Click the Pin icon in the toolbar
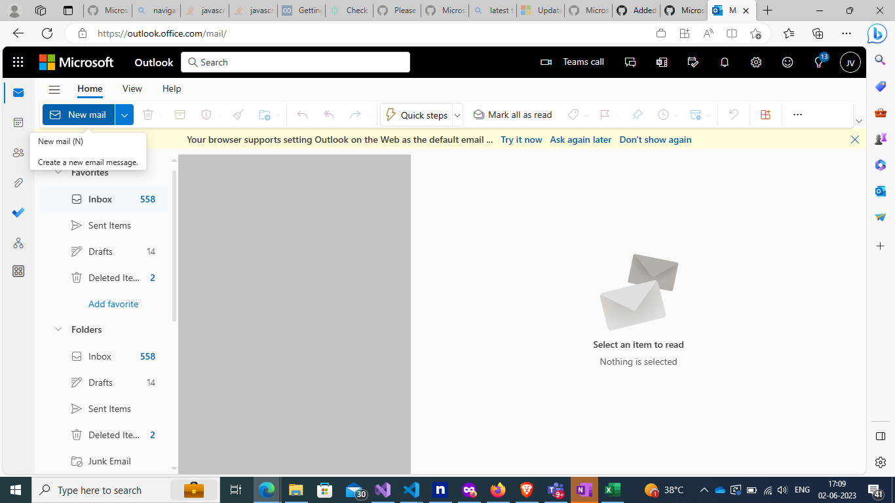Image resolution: width=895 pixels, height=503 pixels. tap(637, 115)
